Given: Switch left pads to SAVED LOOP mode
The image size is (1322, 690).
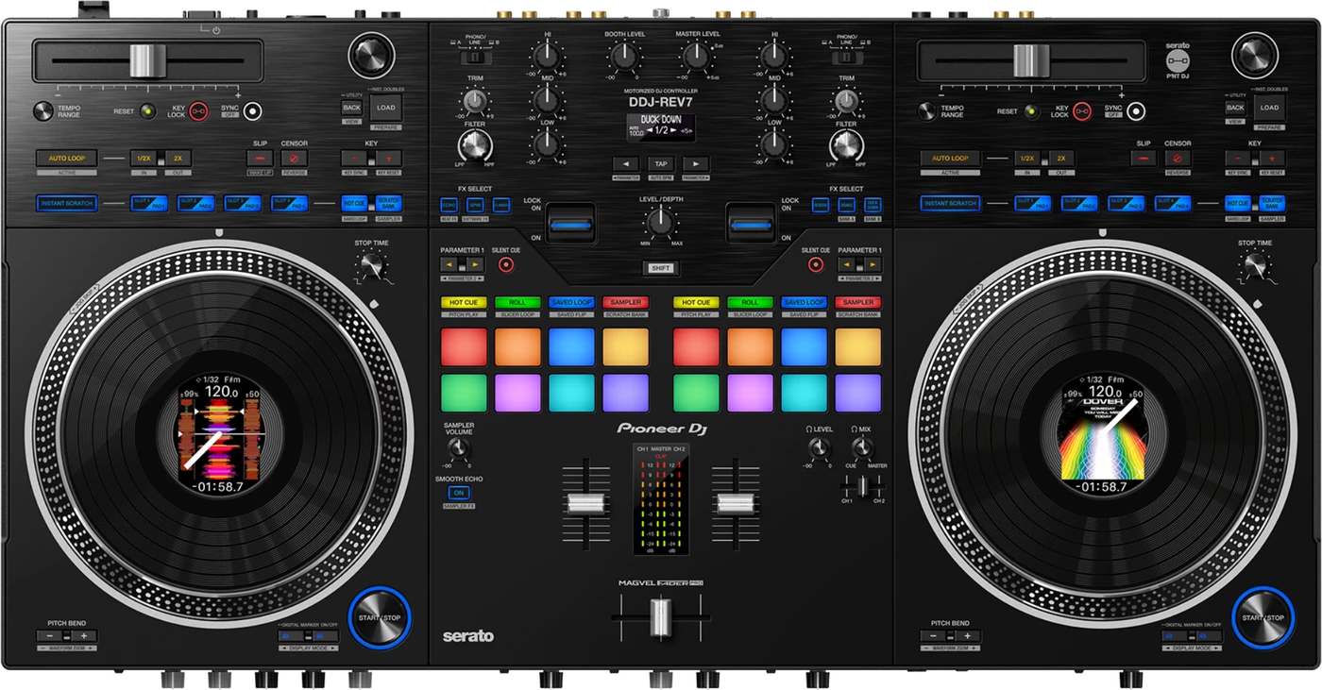Looking at the screenshot, I should (x=571, y=303).
